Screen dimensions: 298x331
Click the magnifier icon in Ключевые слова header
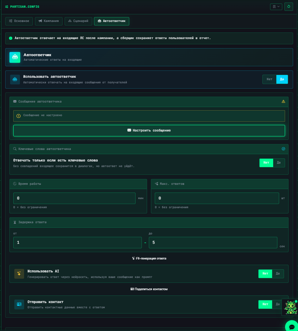[x=15, y=149]
